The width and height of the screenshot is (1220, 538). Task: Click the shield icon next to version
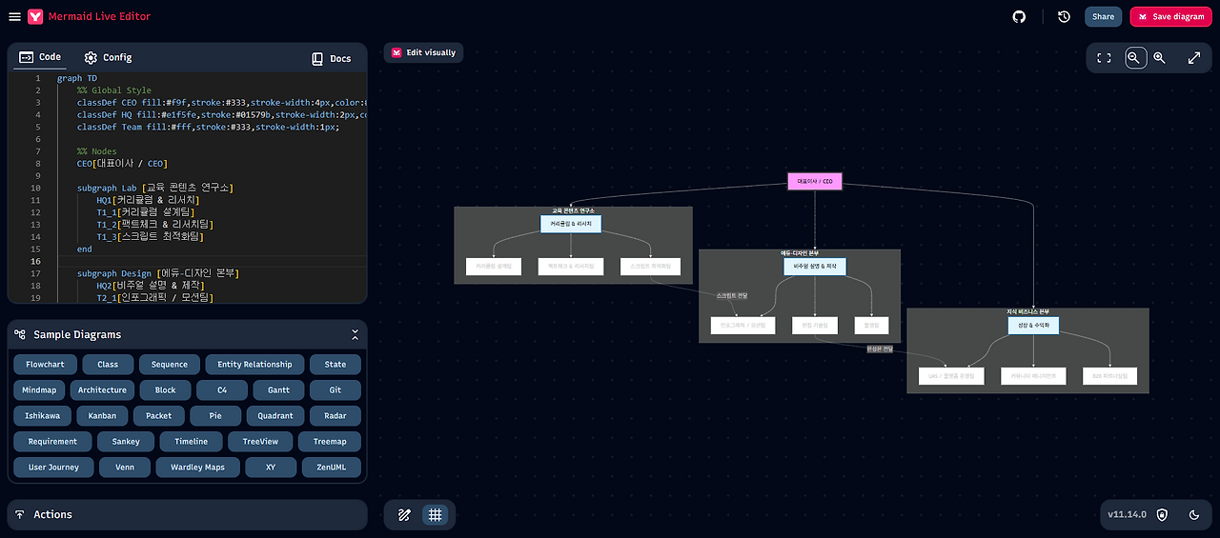[x=1161, y=514]
